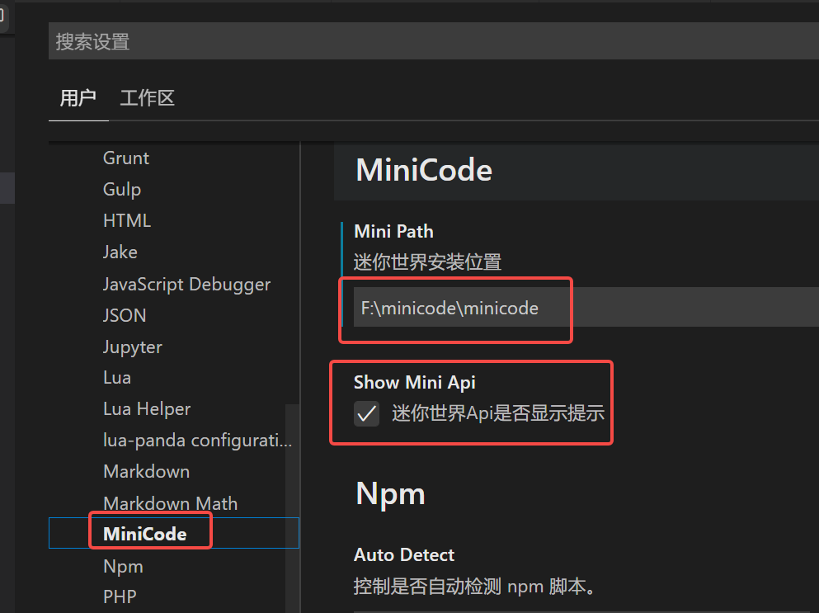The width and height of the screenshot is (819, 613).
Task: Switch to the 工作区 tab
Action: click(x=148, y=97)
